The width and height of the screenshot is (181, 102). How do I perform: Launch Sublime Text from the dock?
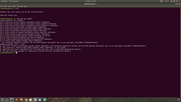click(x=16, y=100)
